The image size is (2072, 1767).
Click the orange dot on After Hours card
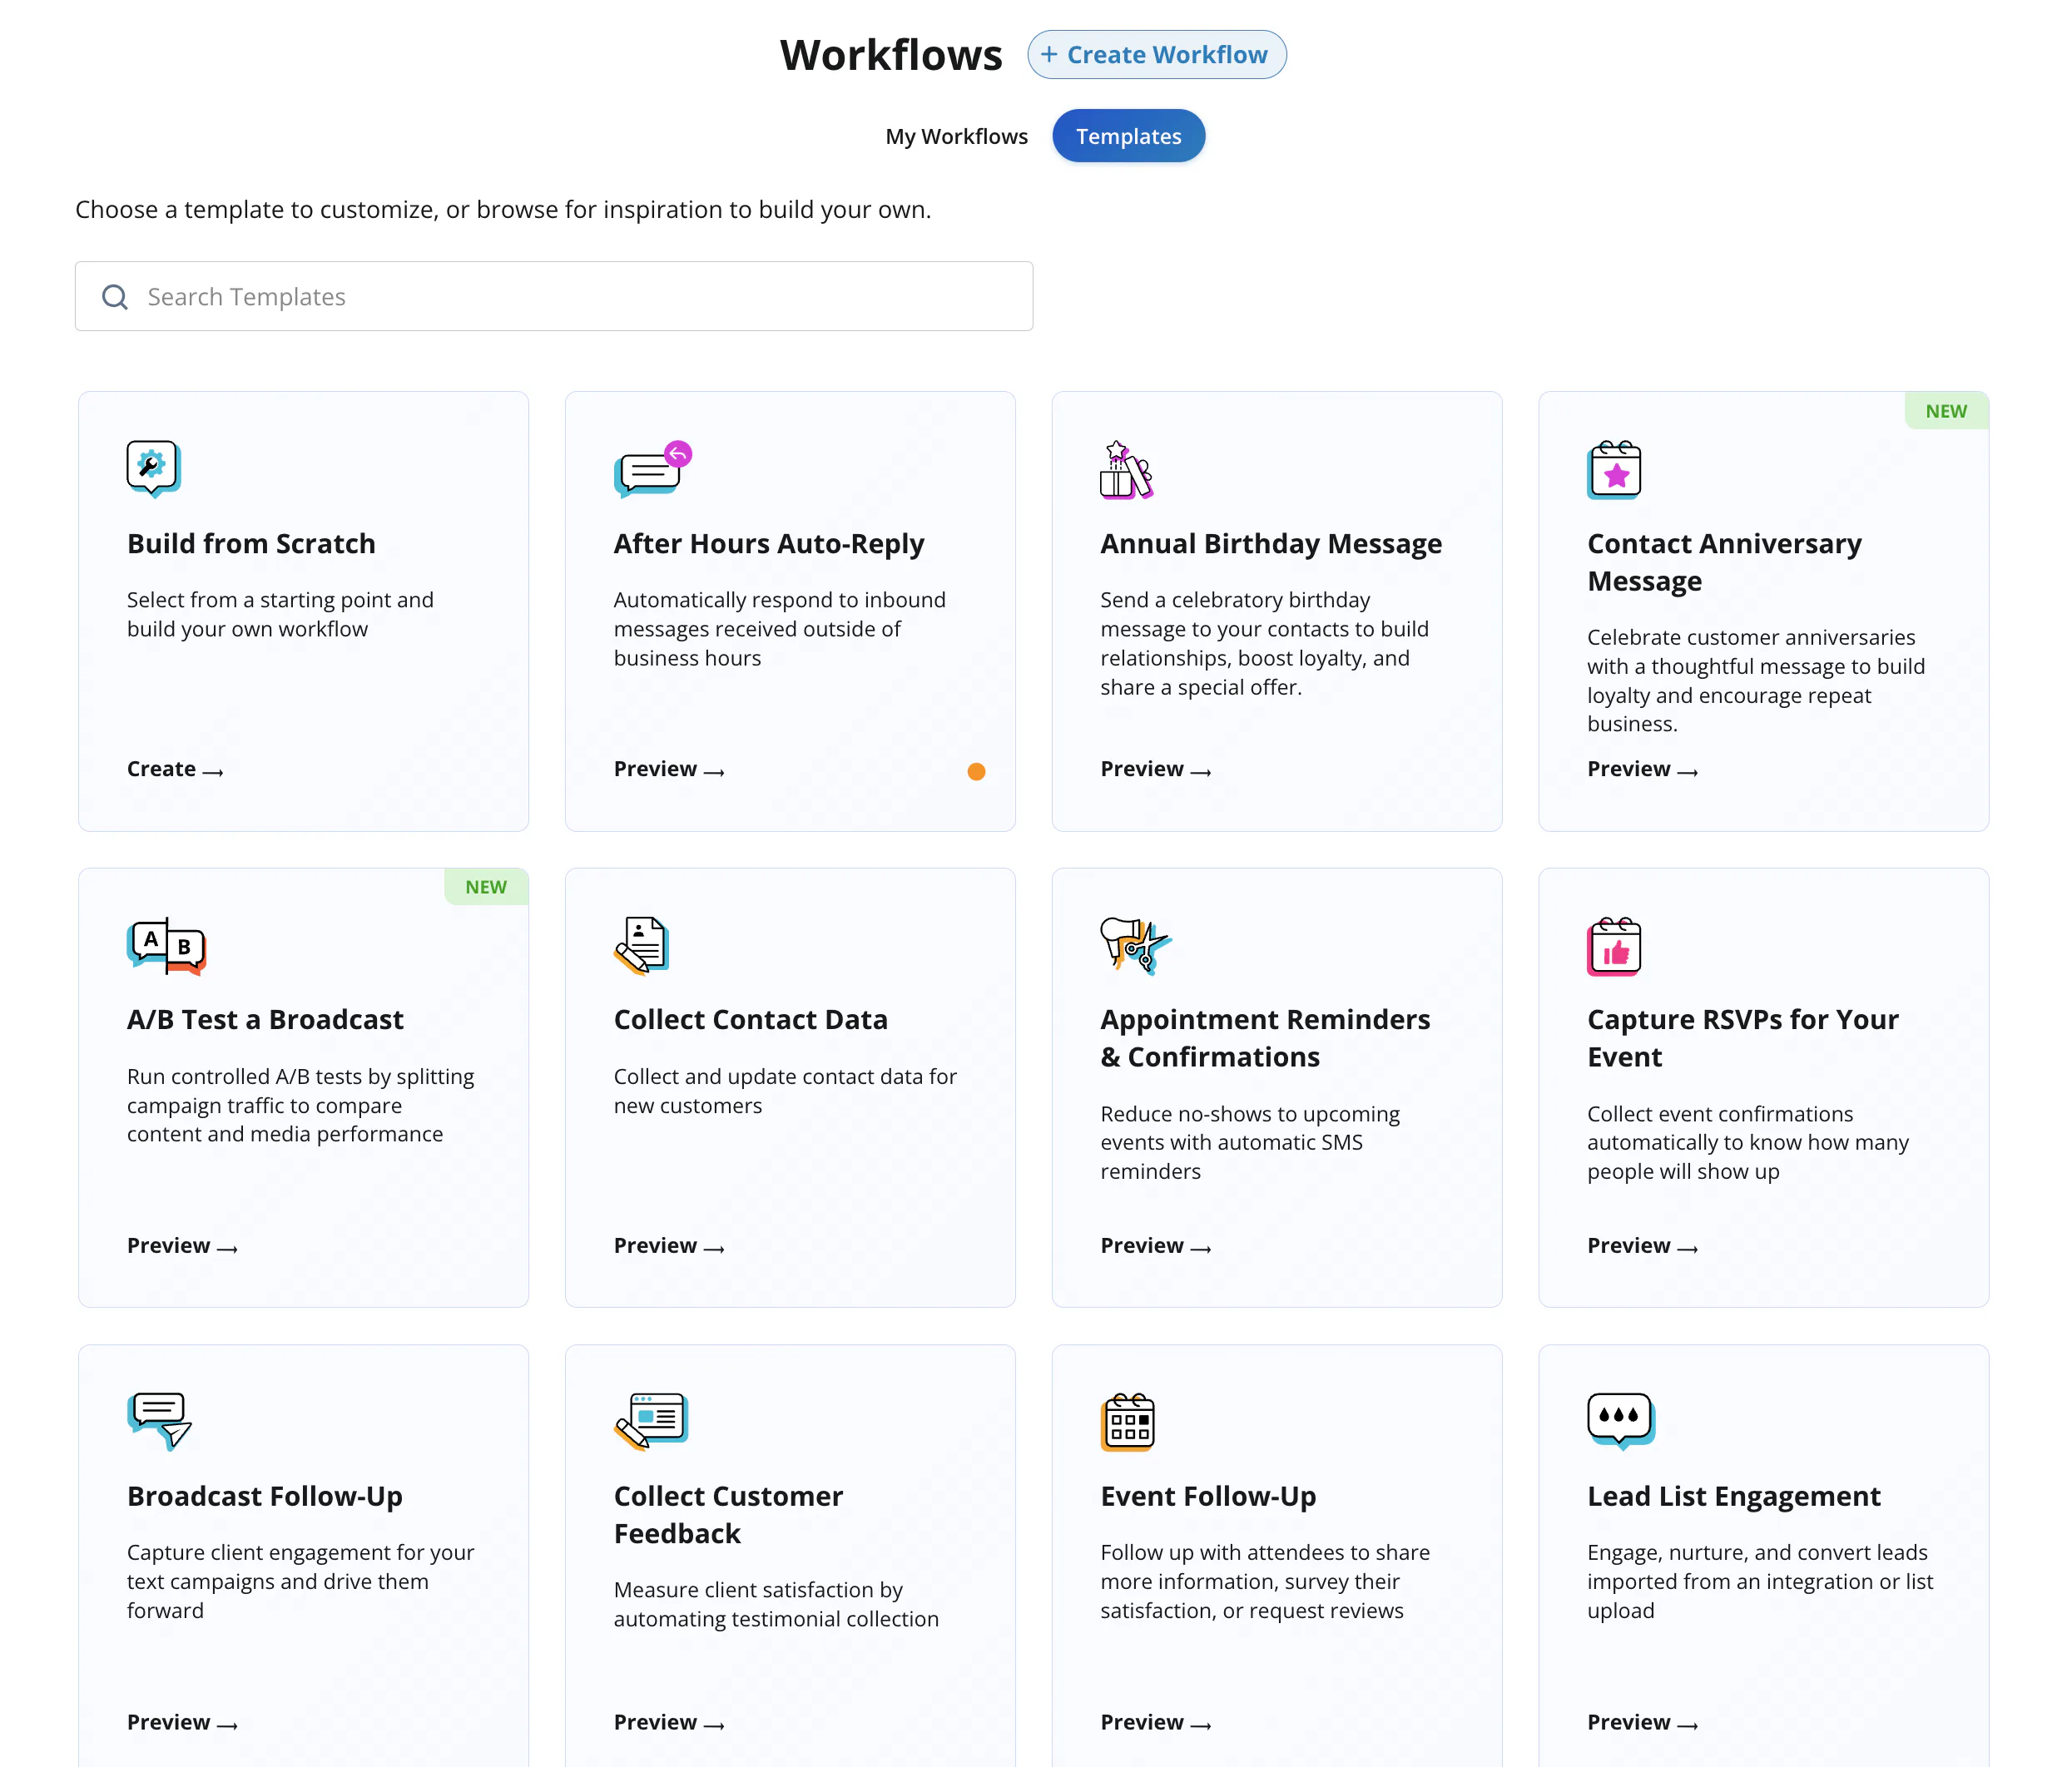(x=976, y=771)
